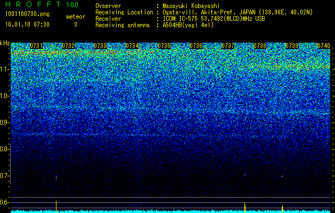Click the Receiving Location label

124,12
